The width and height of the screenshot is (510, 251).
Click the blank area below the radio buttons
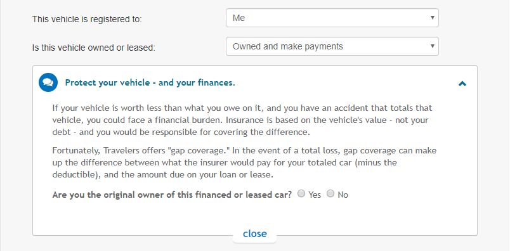254,215
